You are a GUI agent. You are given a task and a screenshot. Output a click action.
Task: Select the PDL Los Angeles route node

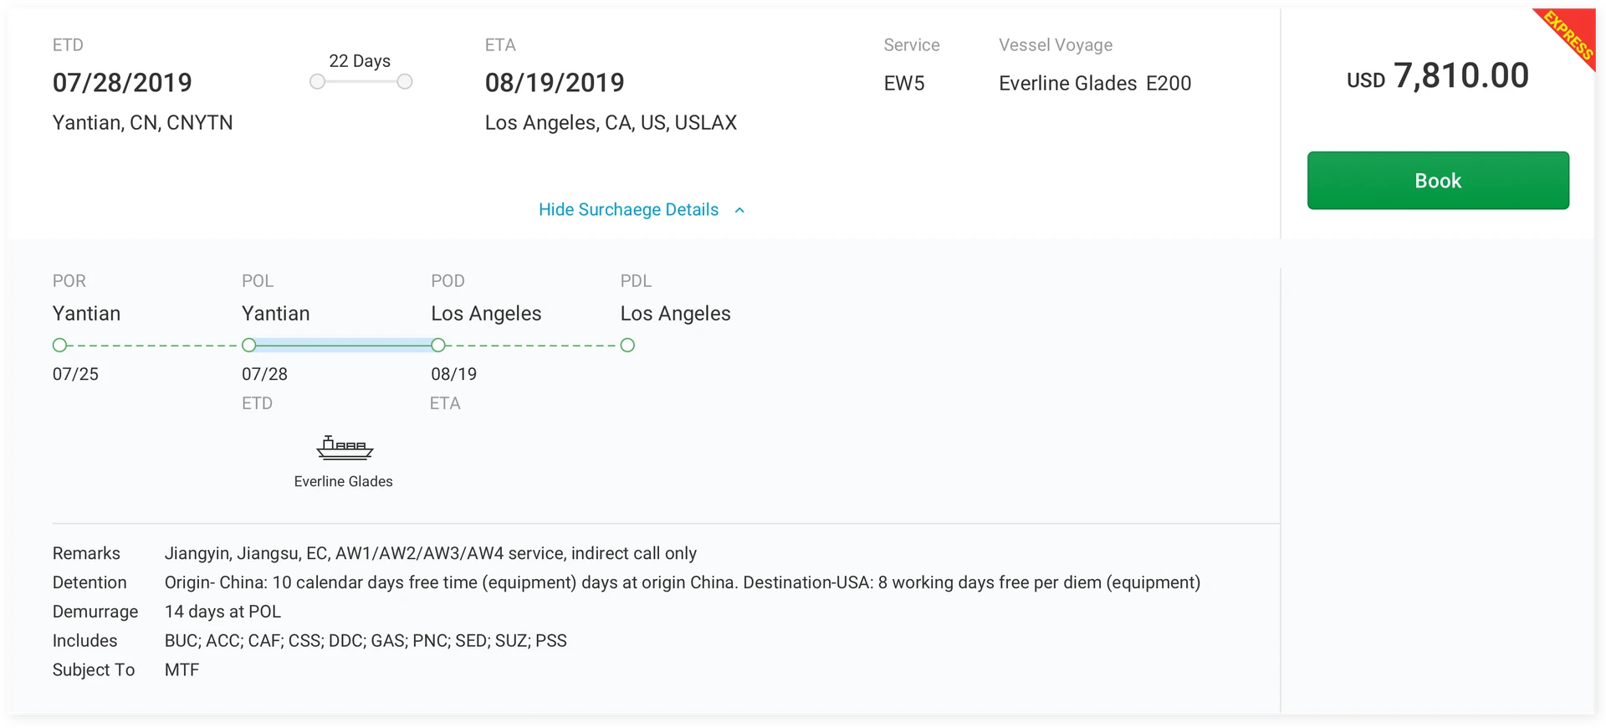point(627,346)
